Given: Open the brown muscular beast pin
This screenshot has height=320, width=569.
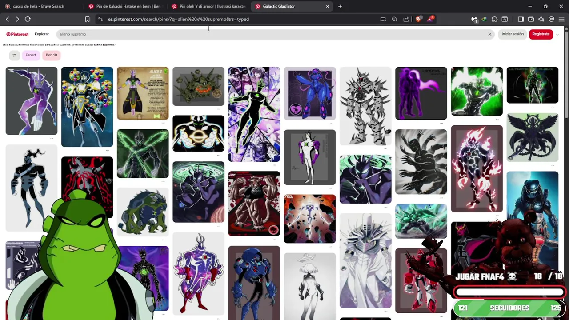Looking at the screenshot, I should [x=254, y=204].
